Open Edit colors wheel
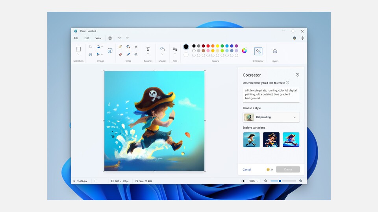This screenshot has width=378, height=212. pyautogui.click(x=245, y=50)
